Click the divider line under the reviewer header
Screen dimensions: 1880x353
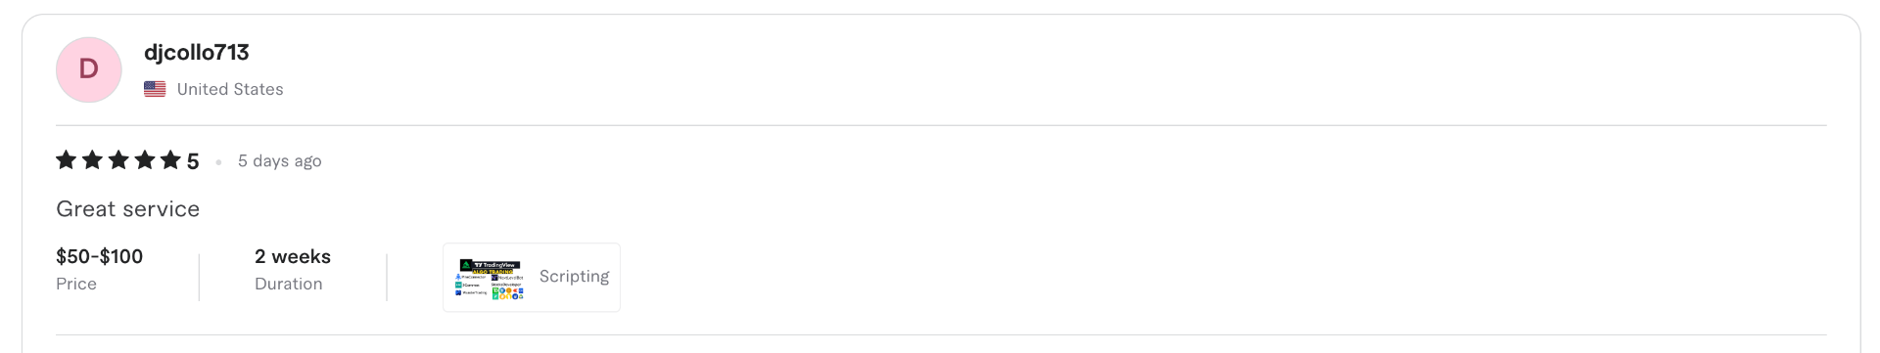tap(941, 125)
